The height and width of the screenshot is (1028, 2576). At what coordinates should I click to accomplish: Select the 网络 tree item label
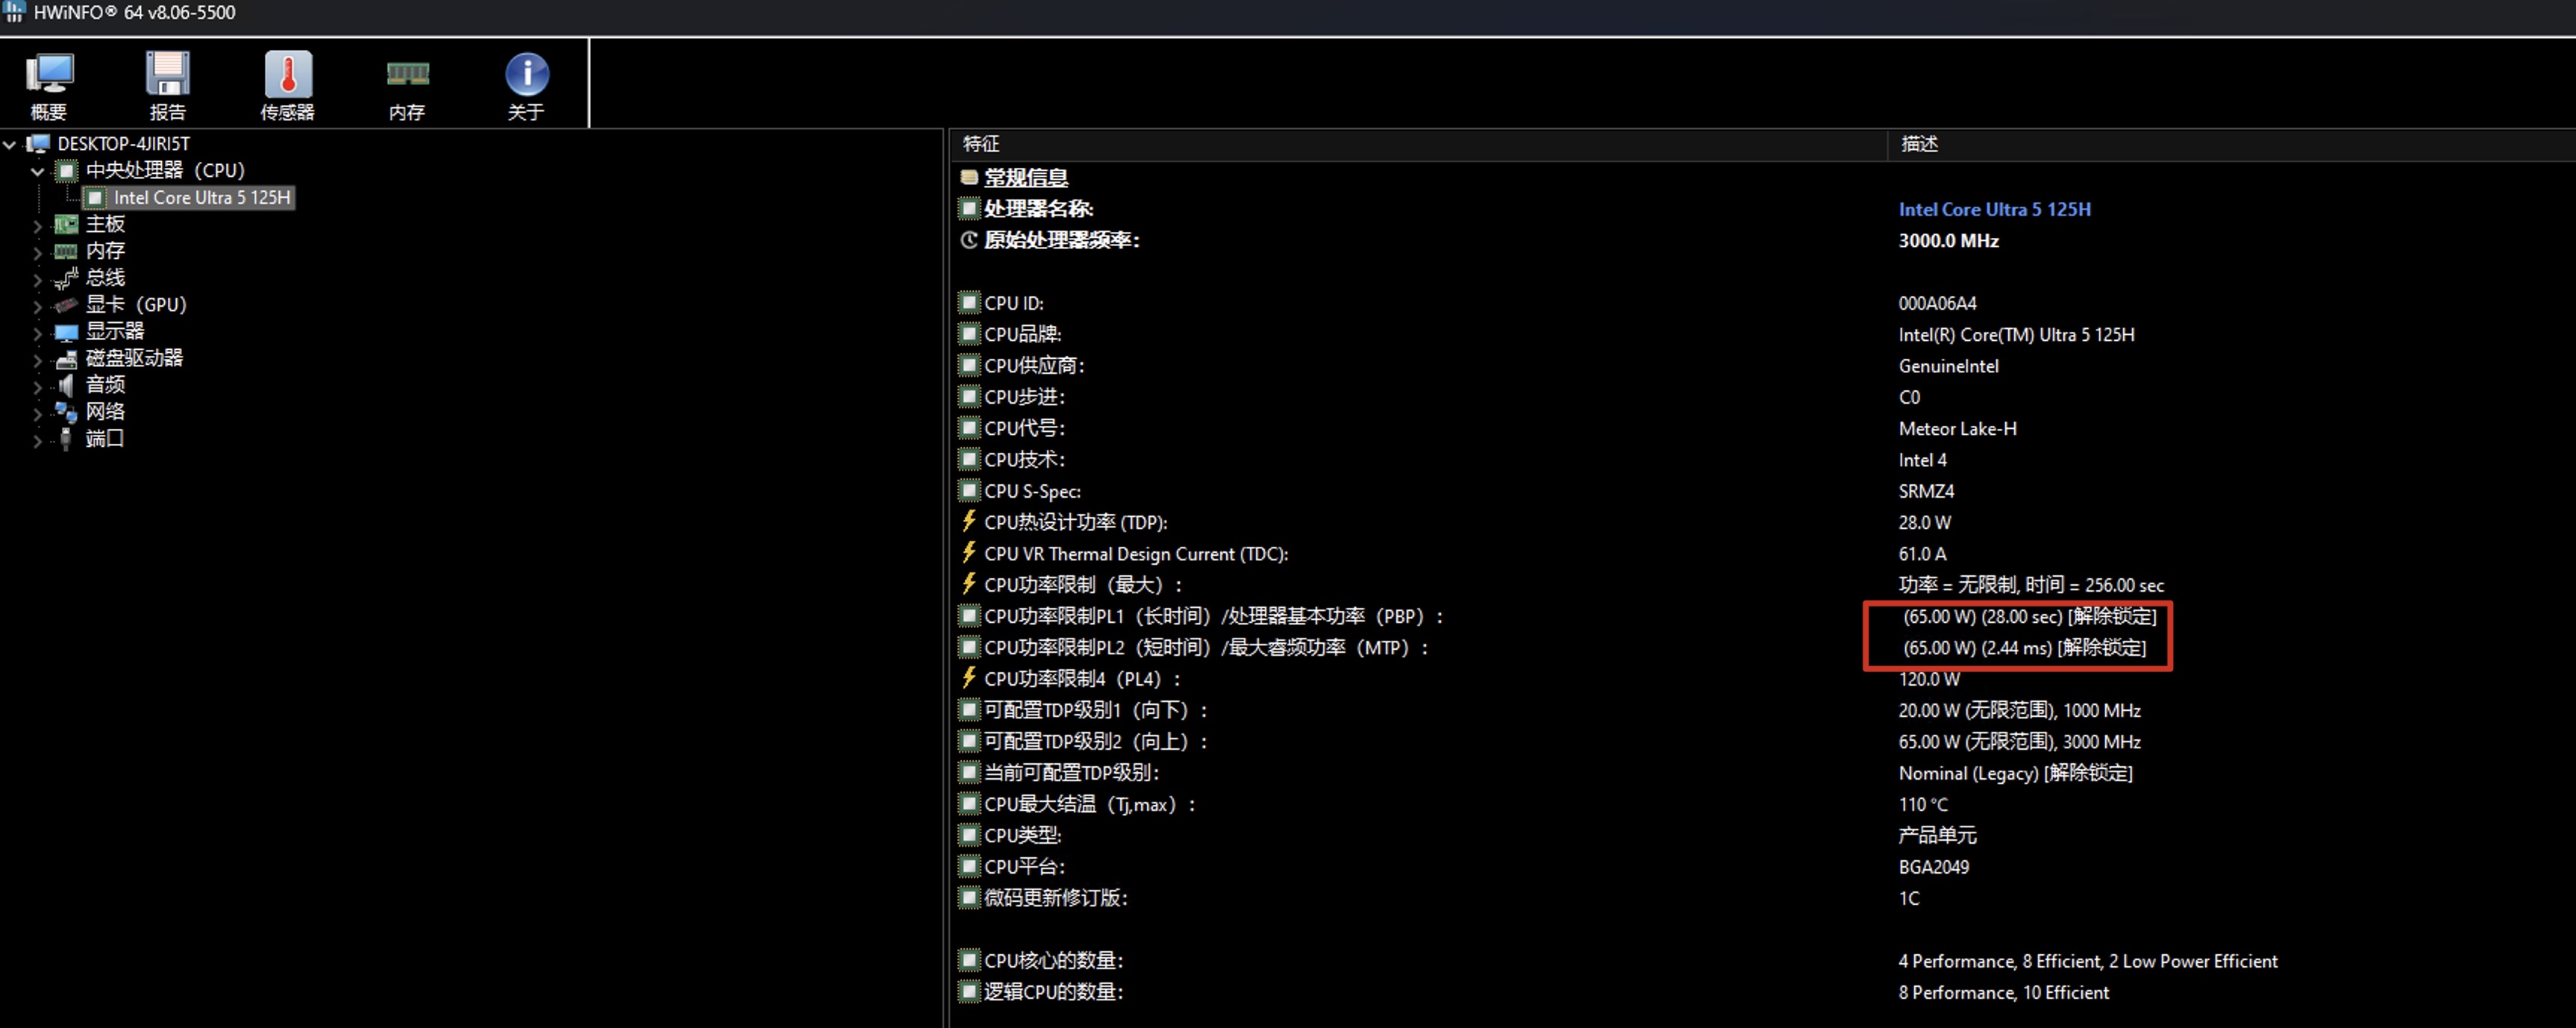(x=105, y=412)
